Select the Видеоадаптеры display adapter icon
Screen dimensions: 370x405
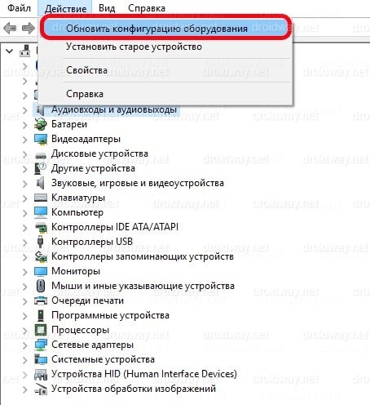[x=41, y=139]
